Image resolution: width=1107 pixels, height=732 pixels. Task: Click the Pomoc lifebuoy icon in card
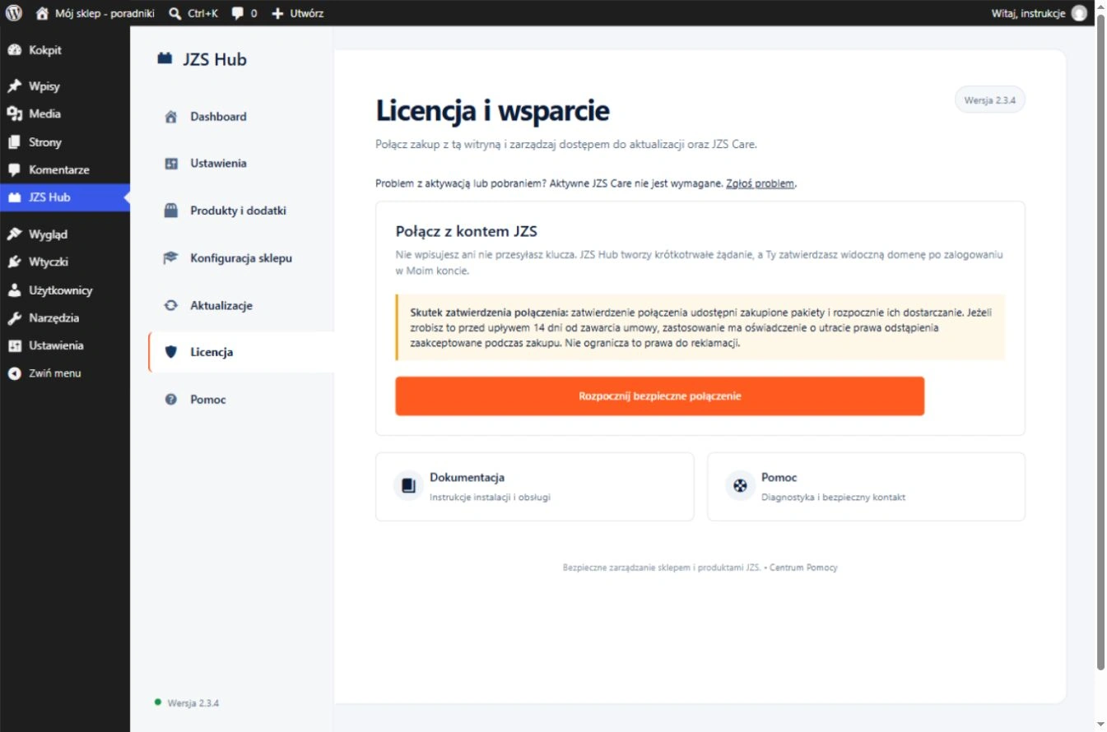coord(740,486)
